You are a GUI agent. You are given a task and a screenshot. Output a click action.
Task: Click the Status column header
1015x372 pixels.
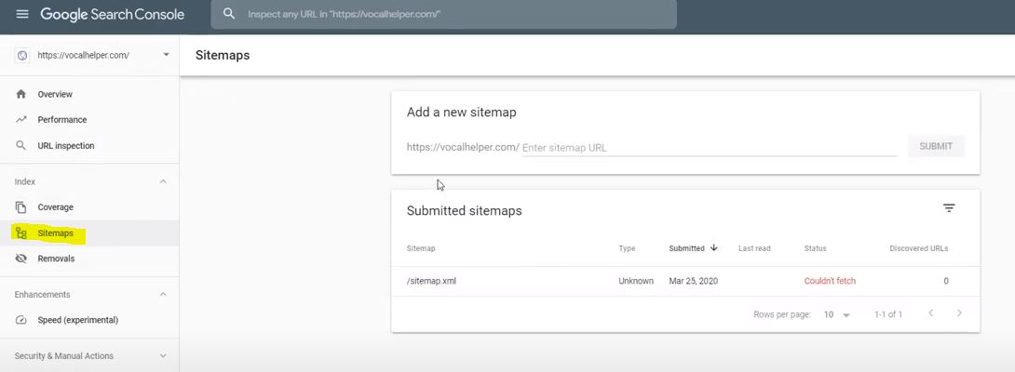click(815, 248)
